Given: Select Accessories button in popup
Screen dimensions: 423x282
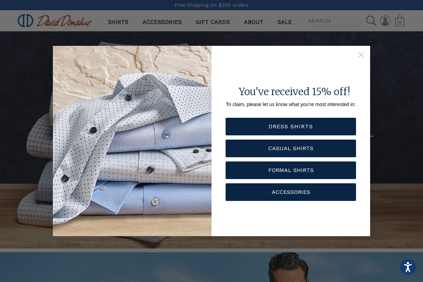Looking at the screenshot, I should pyautogui.click(x=291, y=192).
